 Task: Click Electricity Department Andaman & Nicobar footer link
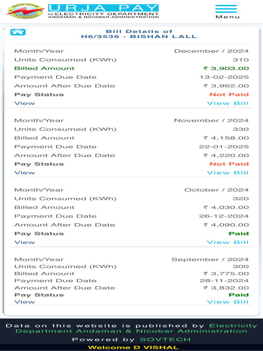pos(136,328)
